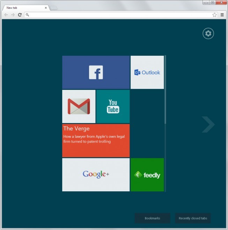Go forward in browser history
Image resolution: width=228 pixels, height=230 pixels.
(x=13, y=15)
